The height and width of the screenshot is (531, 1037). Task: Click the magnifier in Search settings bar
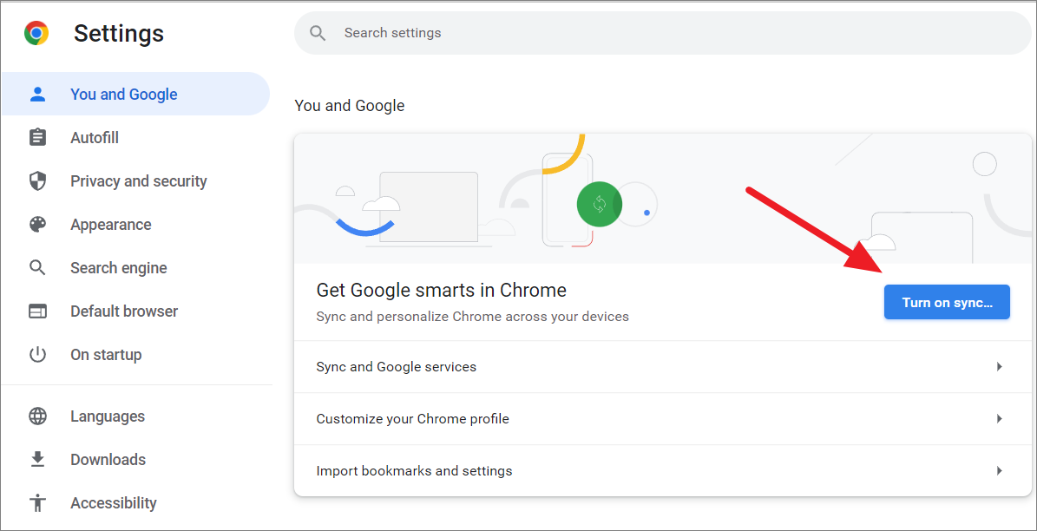coord(318,33)
